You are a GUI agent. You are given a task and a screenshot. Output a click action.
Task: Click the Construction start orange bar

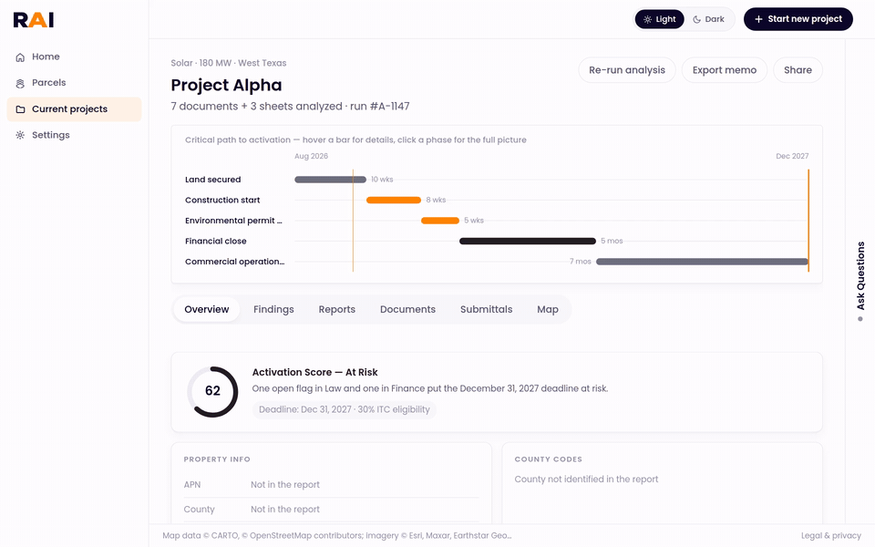coord(394,200)
